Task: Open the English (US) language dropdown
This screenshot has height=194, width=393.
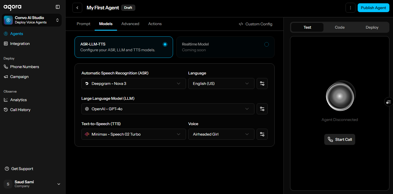Action: (221, 83)
